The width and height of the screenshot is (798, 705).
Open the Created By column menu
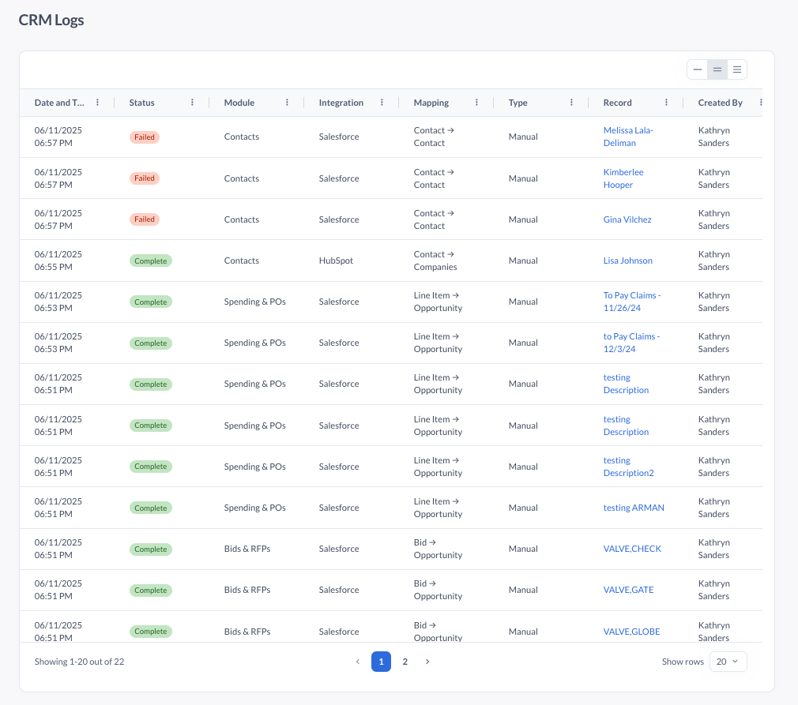coord(760,103)
